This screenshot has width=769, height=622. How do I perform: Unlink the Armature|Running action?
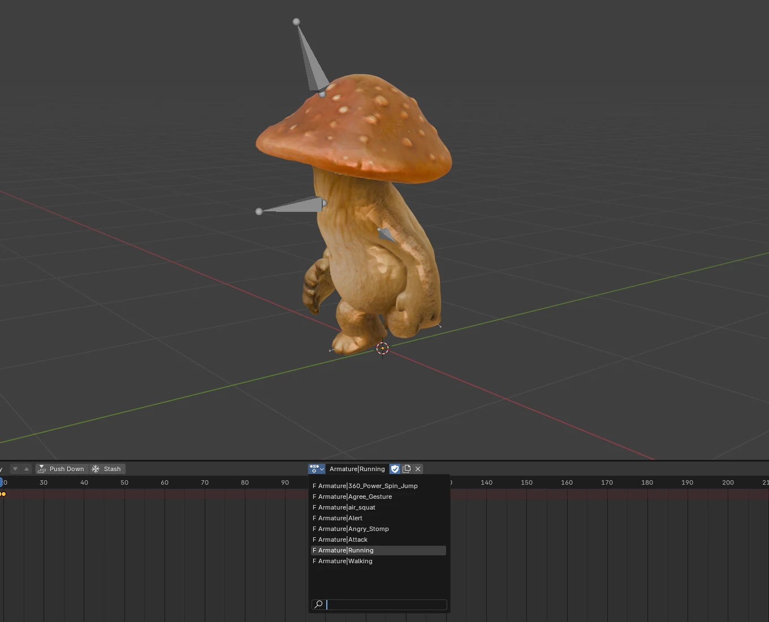(418, 469)
